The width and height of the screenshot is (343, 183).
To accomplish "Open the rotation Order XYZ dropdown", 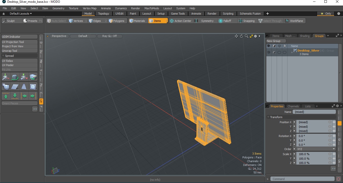I will pos(316,149).
